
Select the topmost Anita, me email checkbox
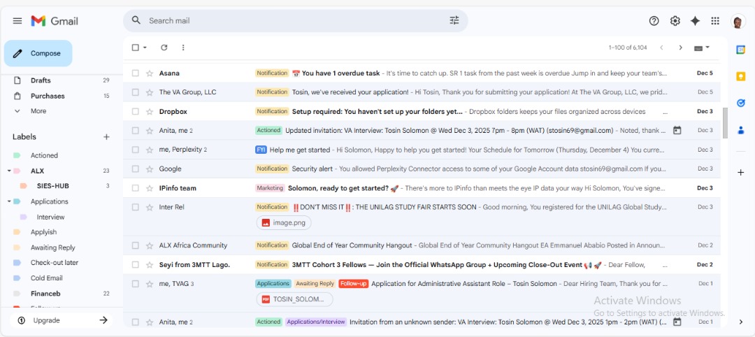point(136,131)
